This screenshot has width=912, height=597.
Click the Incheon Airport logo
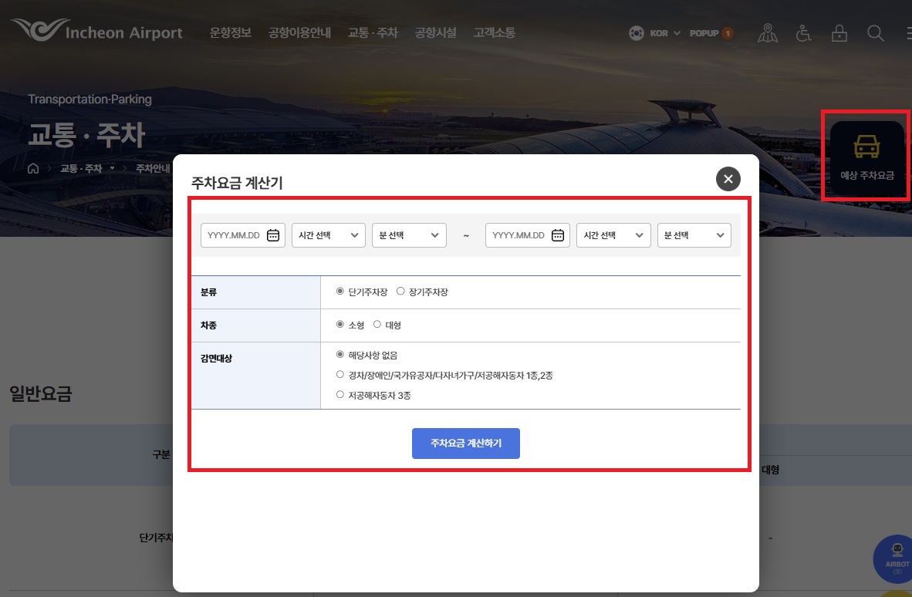pos(96,32)
